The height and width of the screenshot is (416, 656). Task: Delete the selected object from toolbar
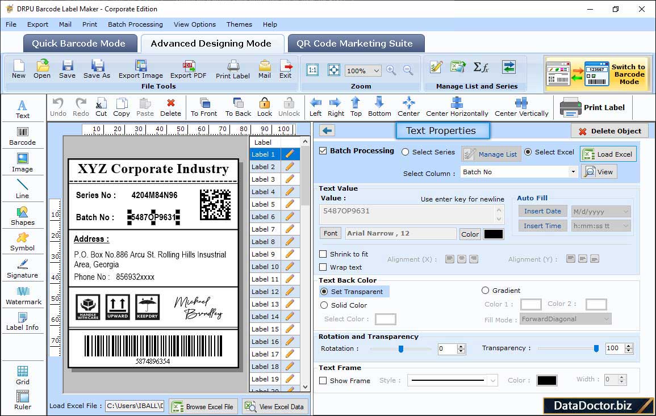(x=171, y=107)
